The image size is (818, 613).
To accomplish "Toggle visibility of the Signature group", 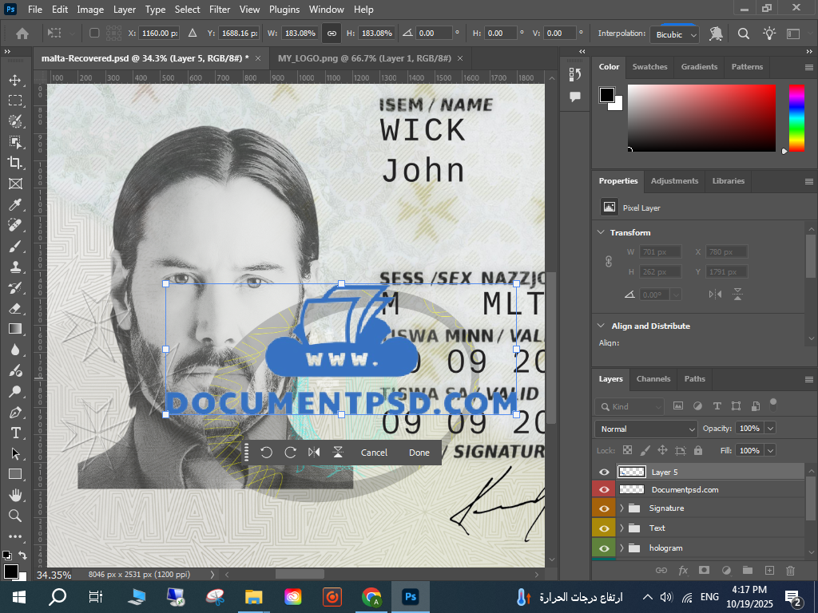I will click(x=604, y=508).
